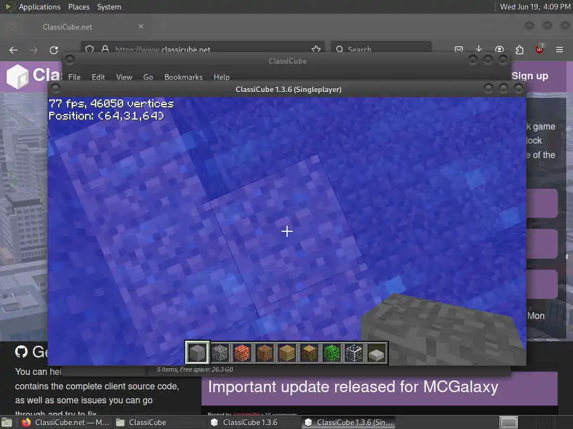Select the glass block in hotbar
The image size is (573, 429).
pos(354,353)
